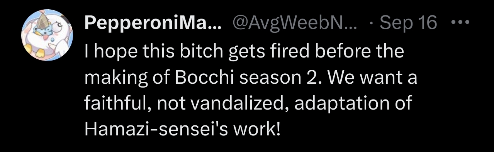
Task: Open the Sep 16 timestamp permalink
Action: click(x=408, y=24)
